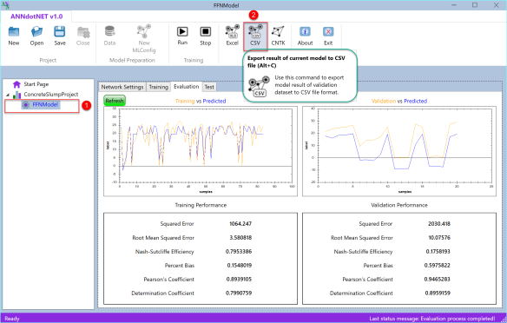Switch to the Test tab

209,87
